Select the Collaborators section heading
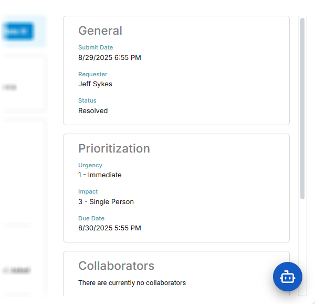This screenshot has height=304, width=315. [x=116, y=266]
